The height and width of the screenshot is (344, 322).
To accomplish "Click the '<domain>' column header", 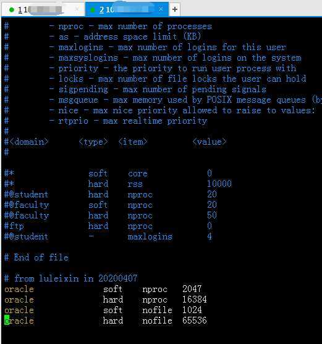I will [x=29, y=142].
